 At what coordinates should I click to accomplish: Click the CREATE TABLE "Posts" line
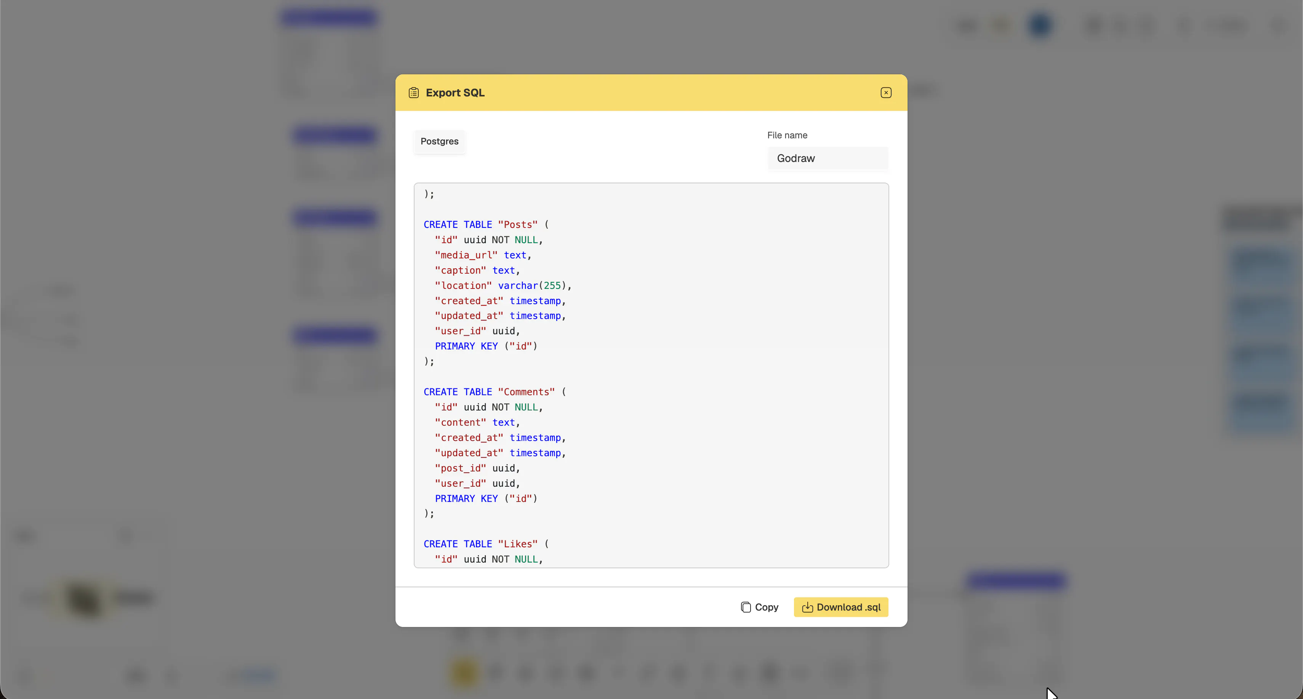pos(486,224)
